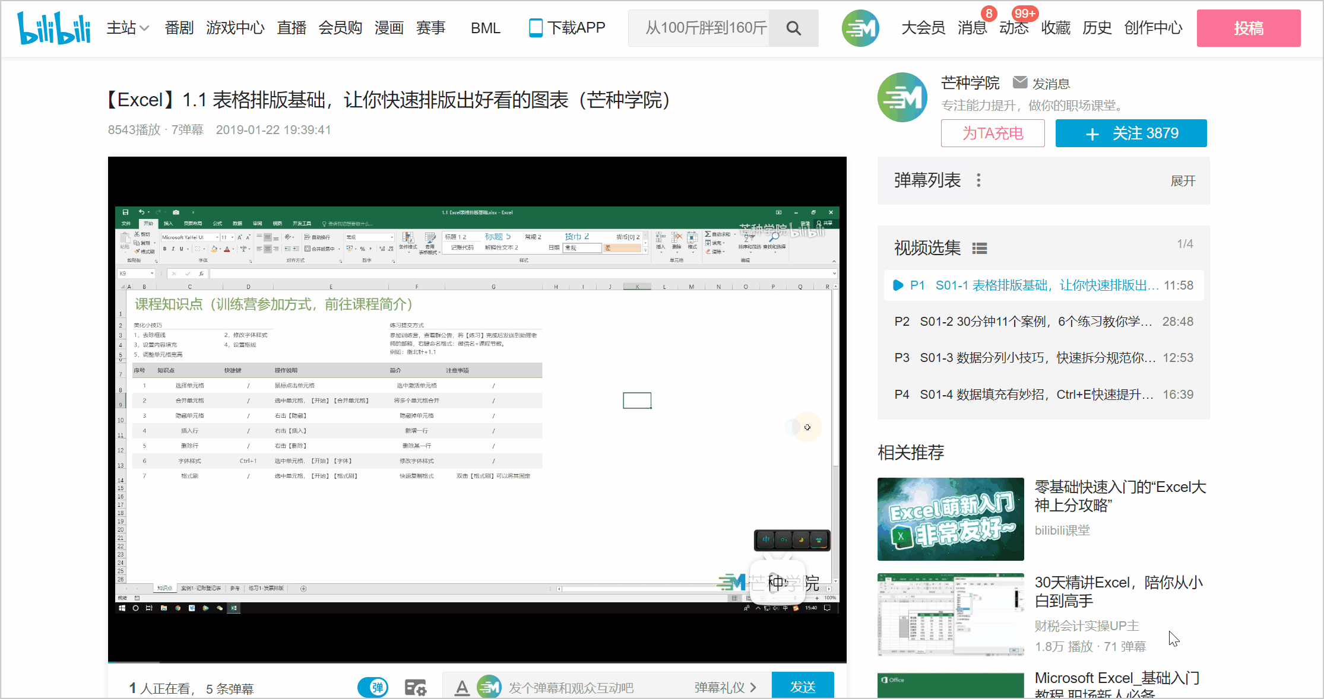Open 赛事 nav item
The image size is (1324, 699).
pos(430,28)
